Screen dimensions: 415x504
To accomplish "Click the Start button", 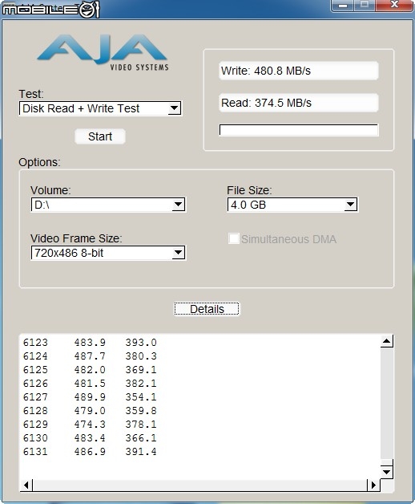I will click(x=100, y=136).
